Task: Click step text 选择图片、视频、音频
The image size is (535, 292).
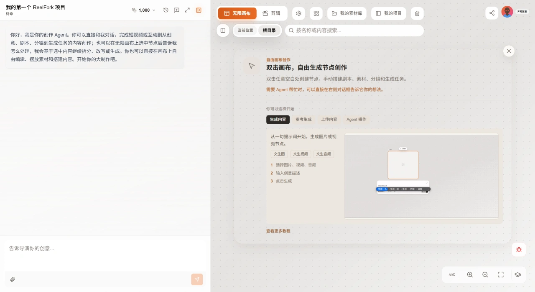Action: (296, 165)
